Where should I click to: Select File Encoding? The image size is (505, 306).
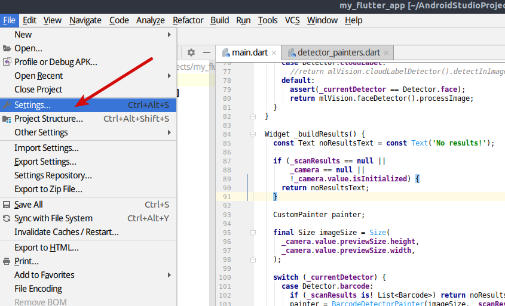click(x=88, y=289)
